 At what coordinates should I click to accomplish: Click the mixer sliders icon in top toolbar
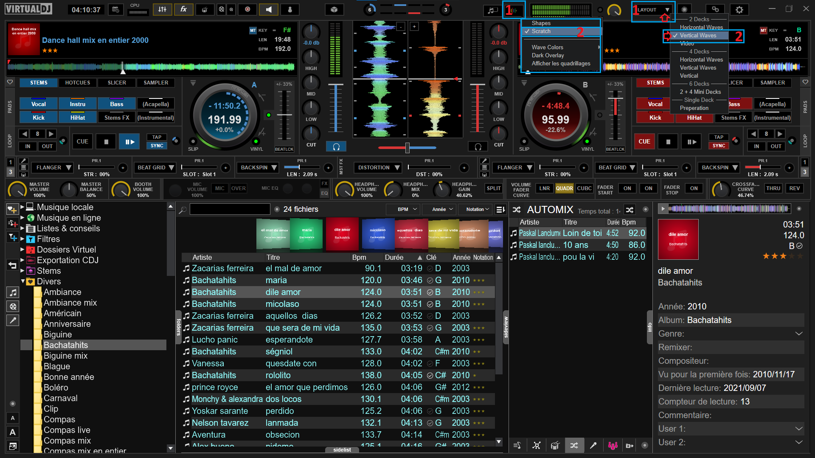[x=162, y=9]
